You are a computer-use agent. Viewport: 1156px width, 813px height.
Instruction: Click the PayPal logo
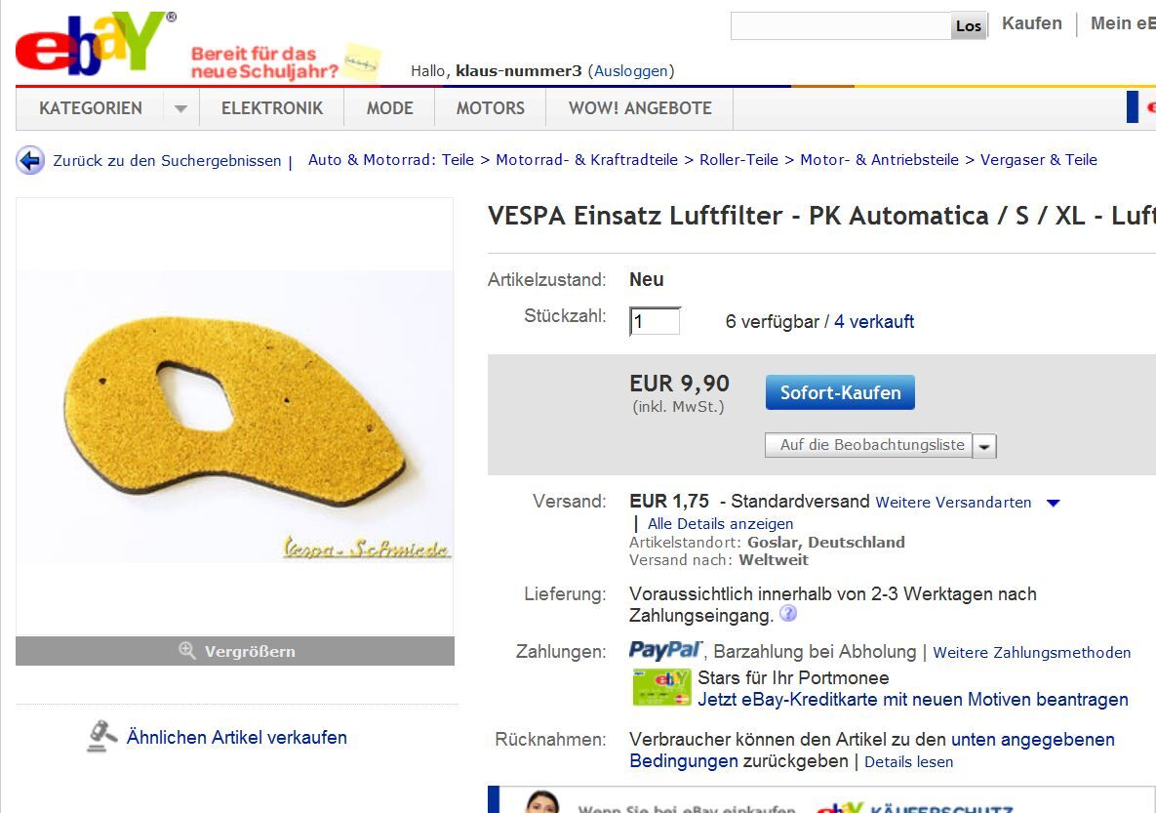(665, 650)
